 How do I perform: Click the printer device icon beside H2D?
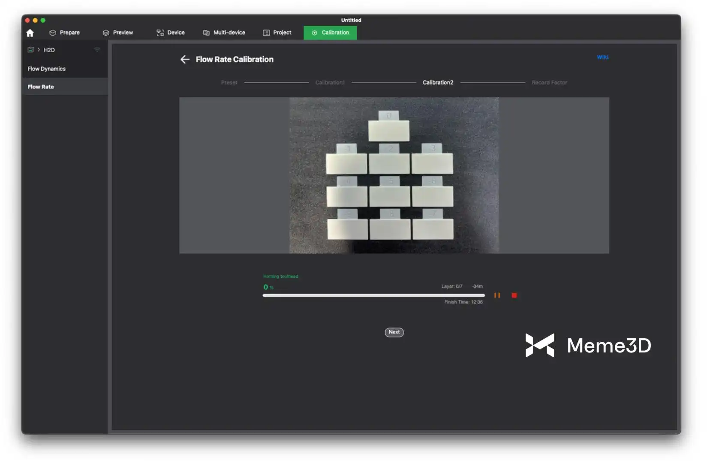[x=31, y=50]
